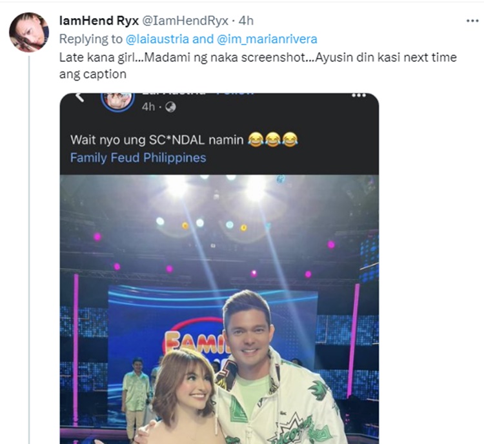
Task: Click the embedded post's 4h timestamp
Action: tap(148, 106)
